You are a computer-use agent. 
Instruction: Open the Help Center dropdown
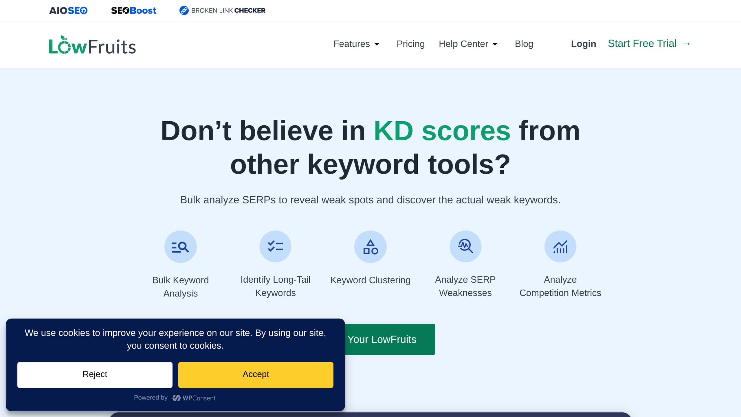[463, 44]
